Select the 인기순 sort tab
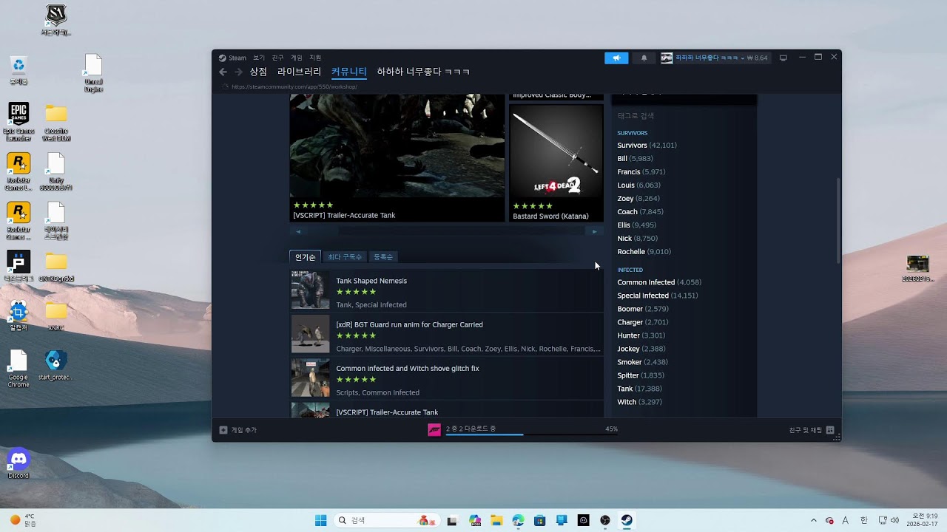947x532 pixels. pyautogui.click(x=305, y=256)
